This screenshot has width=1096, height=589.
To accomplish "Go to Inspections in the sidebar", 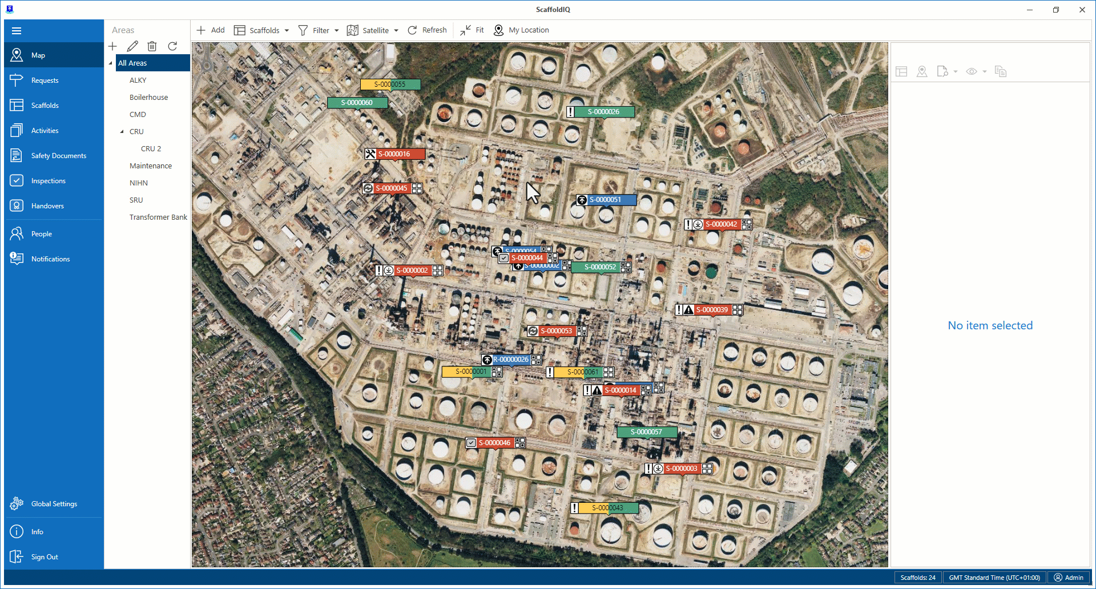I will [x=48, y=181].
